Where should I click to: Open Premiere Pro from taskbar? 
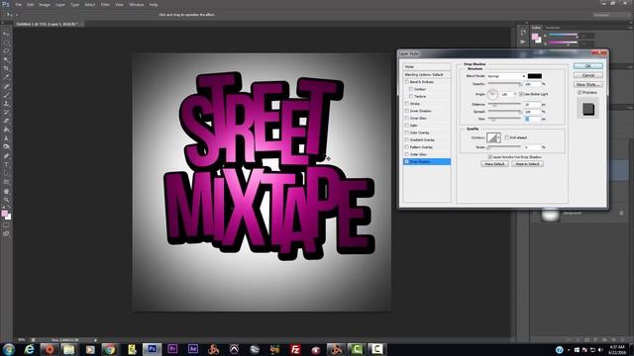tap(172, 349)
